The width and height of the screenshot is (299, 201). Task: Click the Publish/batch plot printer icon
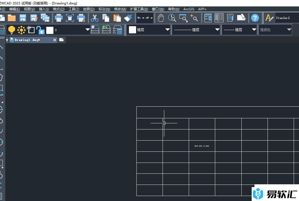81,18
